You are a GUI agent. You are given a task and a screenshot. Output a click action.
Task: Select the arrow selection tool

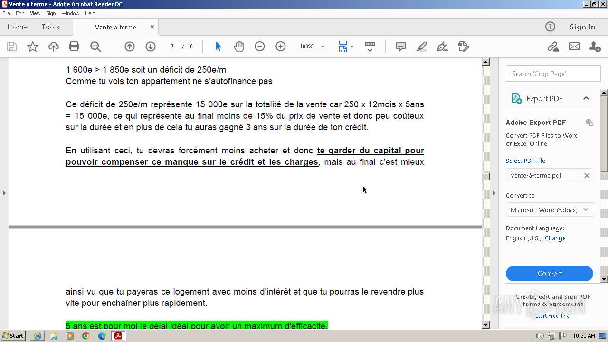point(218,47)
